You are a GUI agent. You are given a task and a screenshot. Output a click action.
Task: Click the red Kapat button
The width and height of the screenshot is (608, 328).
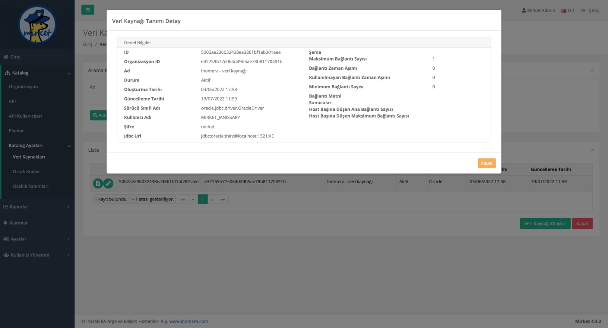tap(582, 224)
